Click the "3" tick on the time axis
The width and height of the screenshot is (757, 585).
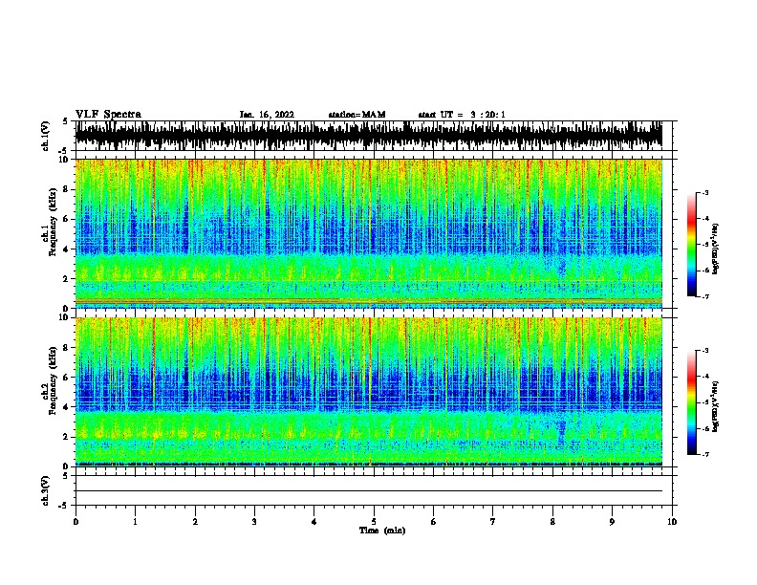pos(254,522)
